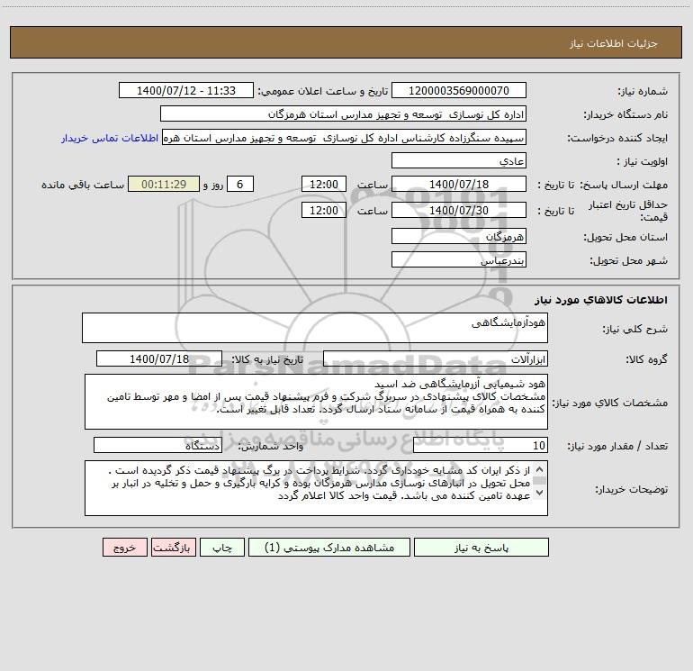Click the توضیحات خریدار label

[x=632, y=489]
